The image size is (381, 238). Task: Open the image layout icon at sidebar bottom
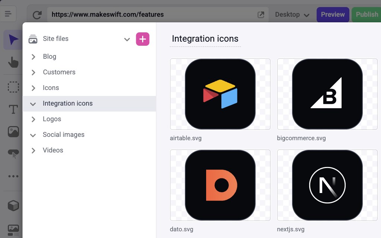pyautogui.click(x=13, y=230)
